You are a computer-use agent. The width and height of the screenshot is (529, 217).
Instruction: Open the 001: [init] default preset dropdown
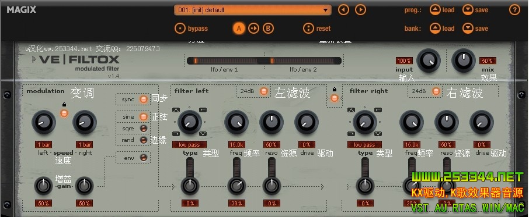coord(253,10)
